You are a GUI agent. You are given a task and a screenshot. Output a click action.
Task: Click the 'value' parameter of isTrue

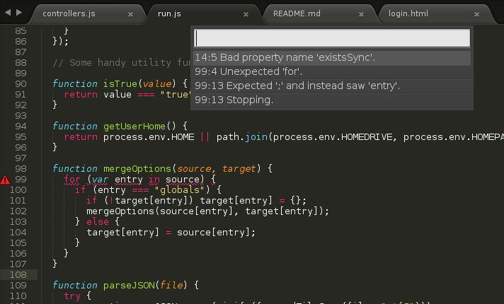pyautogui.click(x=157, y=84)
